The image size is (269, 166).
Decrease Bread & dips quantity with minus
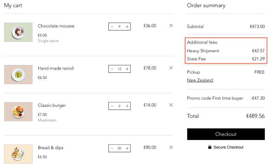[112, 148]
